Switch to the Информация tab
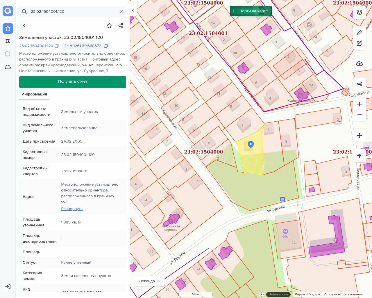This screenshot has width=372, height=298. tap(34, 94)
